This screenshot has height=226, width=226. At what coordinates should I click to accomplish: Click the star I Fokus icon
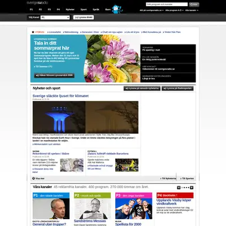click(x=33, y=32)
